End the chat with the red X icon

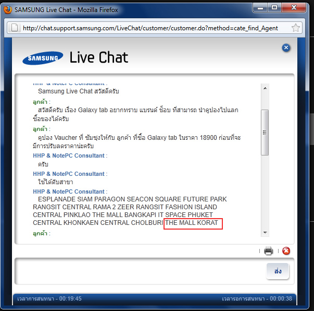click(x=286, y=251)
